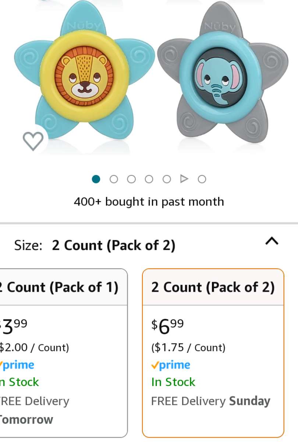Viewport: 298px width, 442px height.
Task: Select the first filled carousel dot
Action: (96, 179)
